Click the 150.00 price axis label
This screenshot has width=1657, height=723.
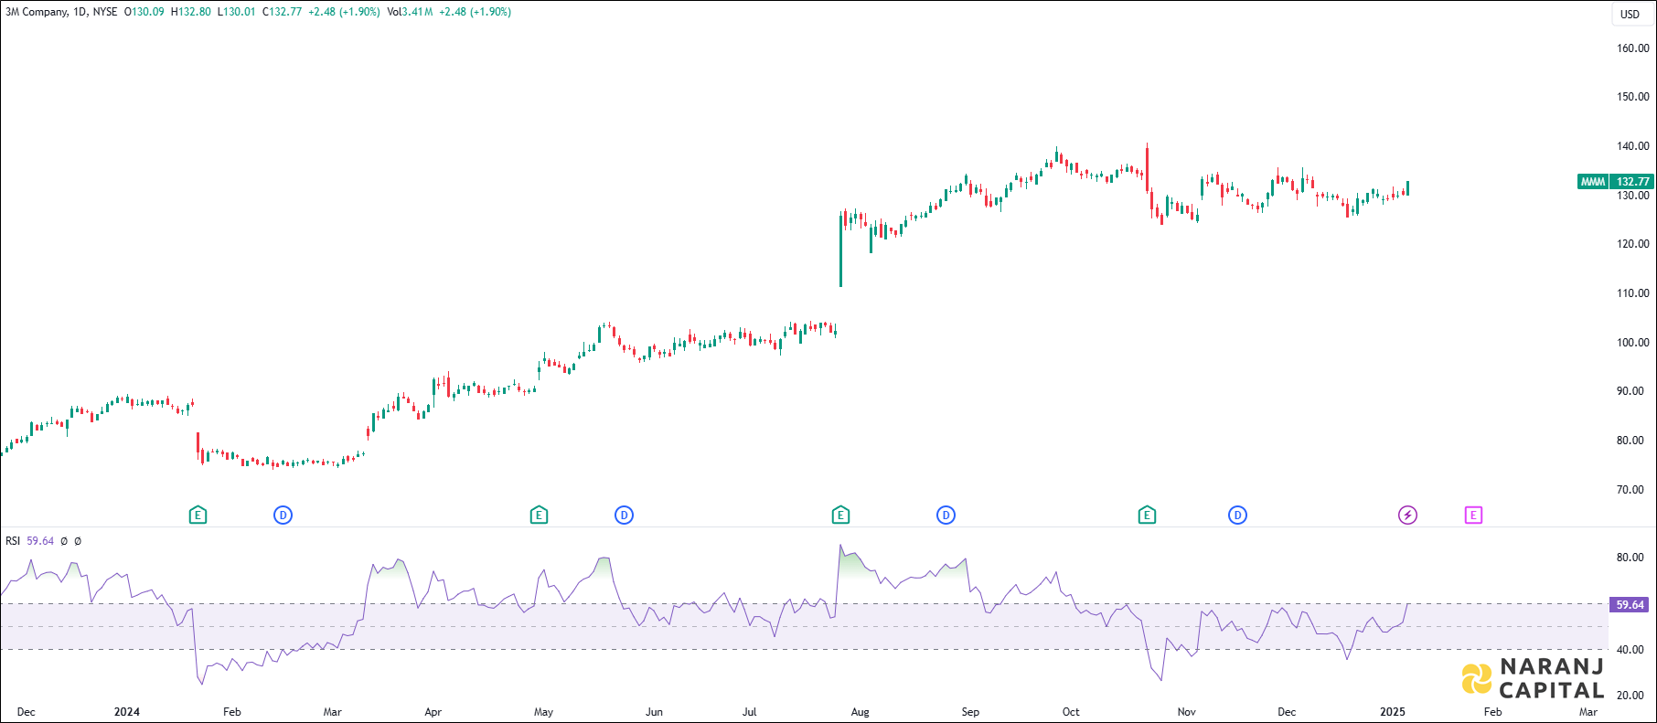click(x=1633, y=97)
